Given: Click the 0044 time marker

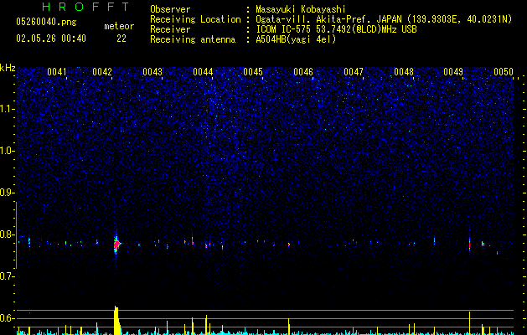Looking at the screenshot, I should pyautogui.click(x=203, y=72).
